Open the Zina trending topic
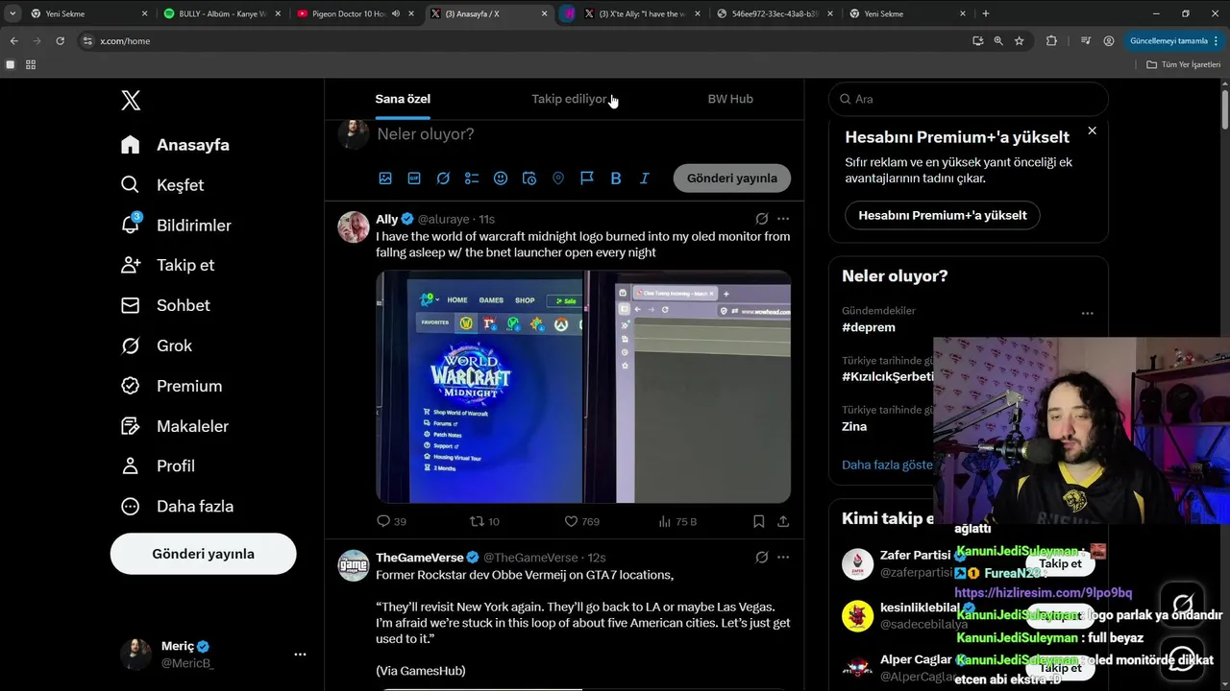The image size is (1230, 691). 854,426
